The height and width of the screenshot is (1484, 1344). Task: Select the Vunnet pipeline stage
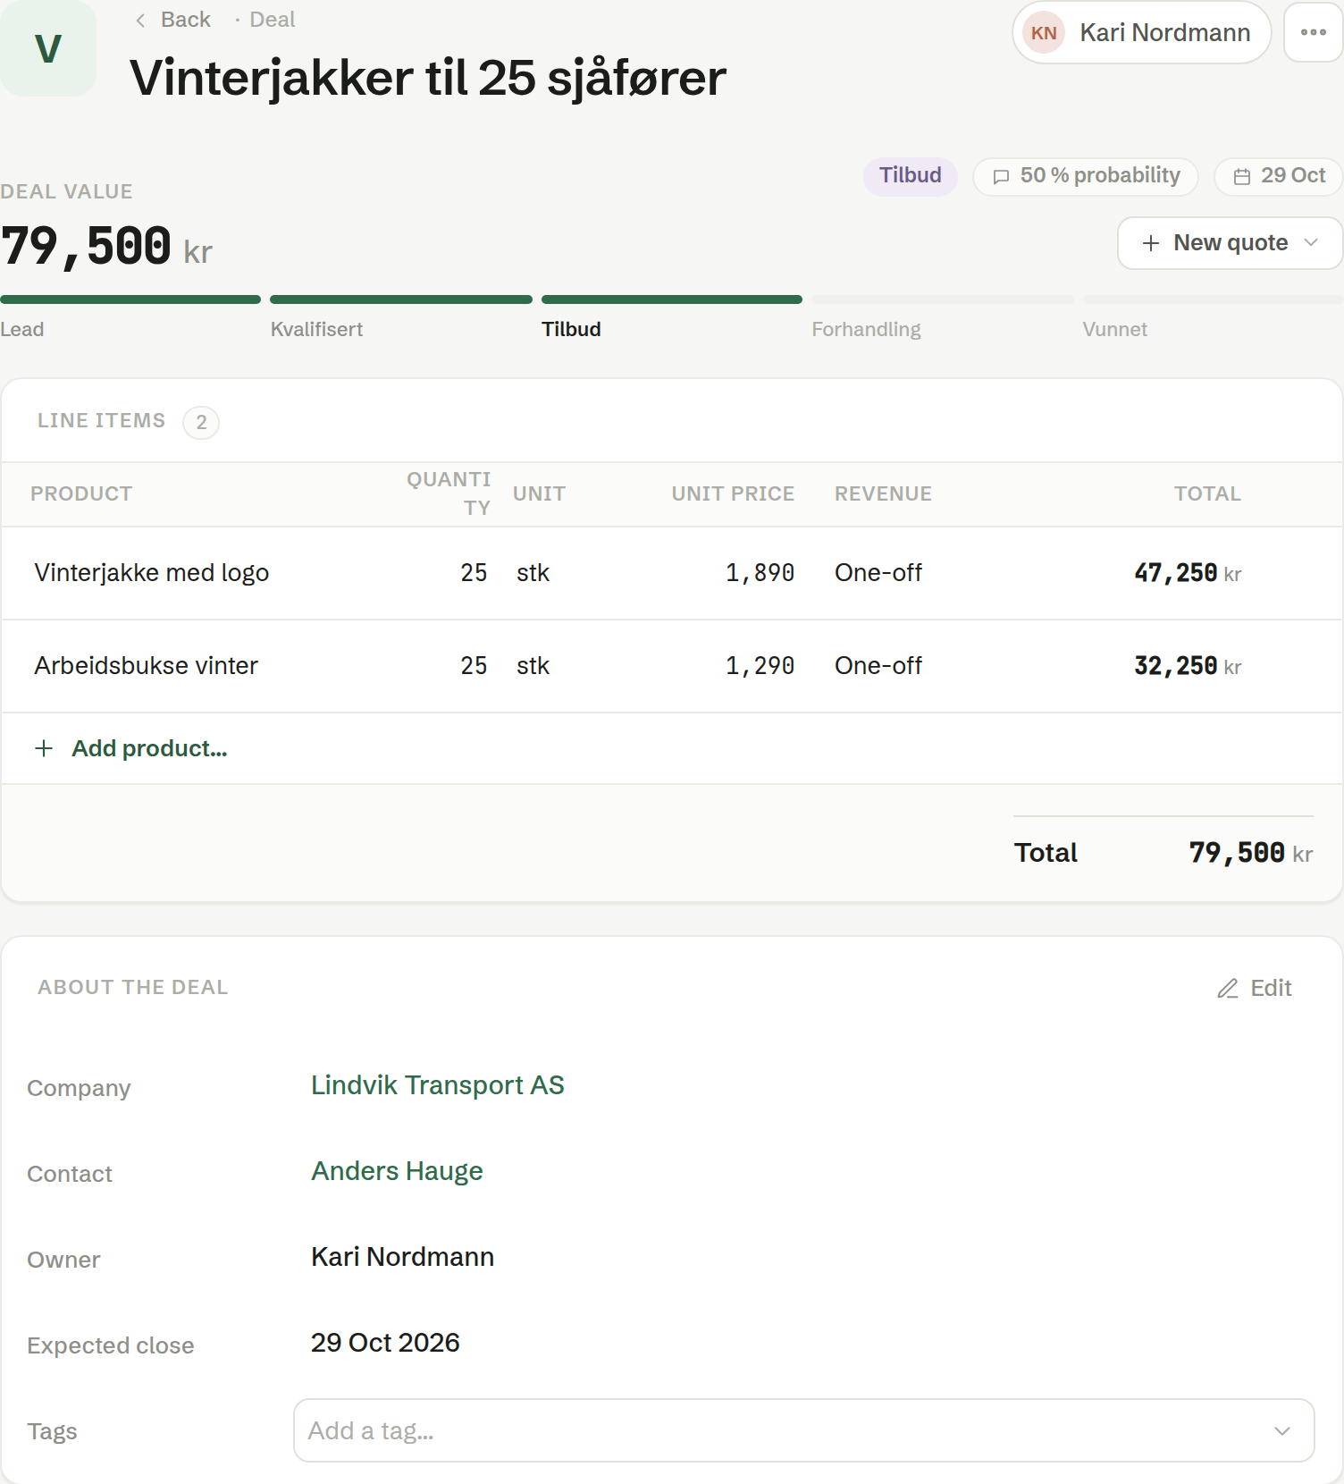point(1114,329)
